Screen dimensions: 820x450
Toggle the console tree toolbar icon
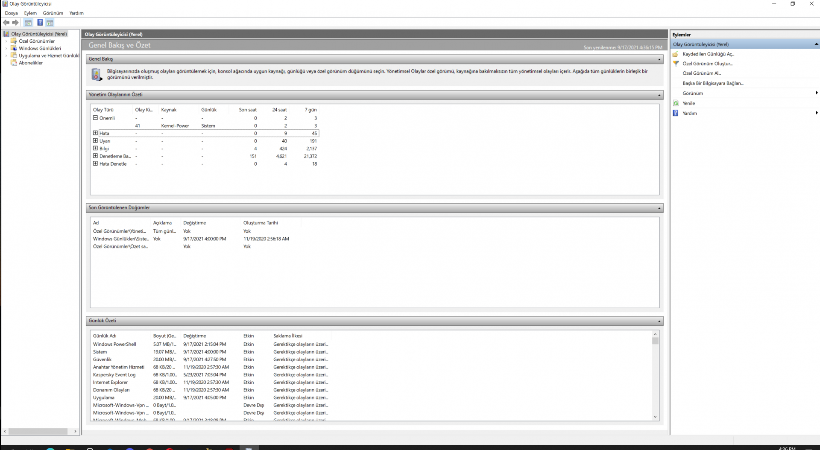pos(28,23)
